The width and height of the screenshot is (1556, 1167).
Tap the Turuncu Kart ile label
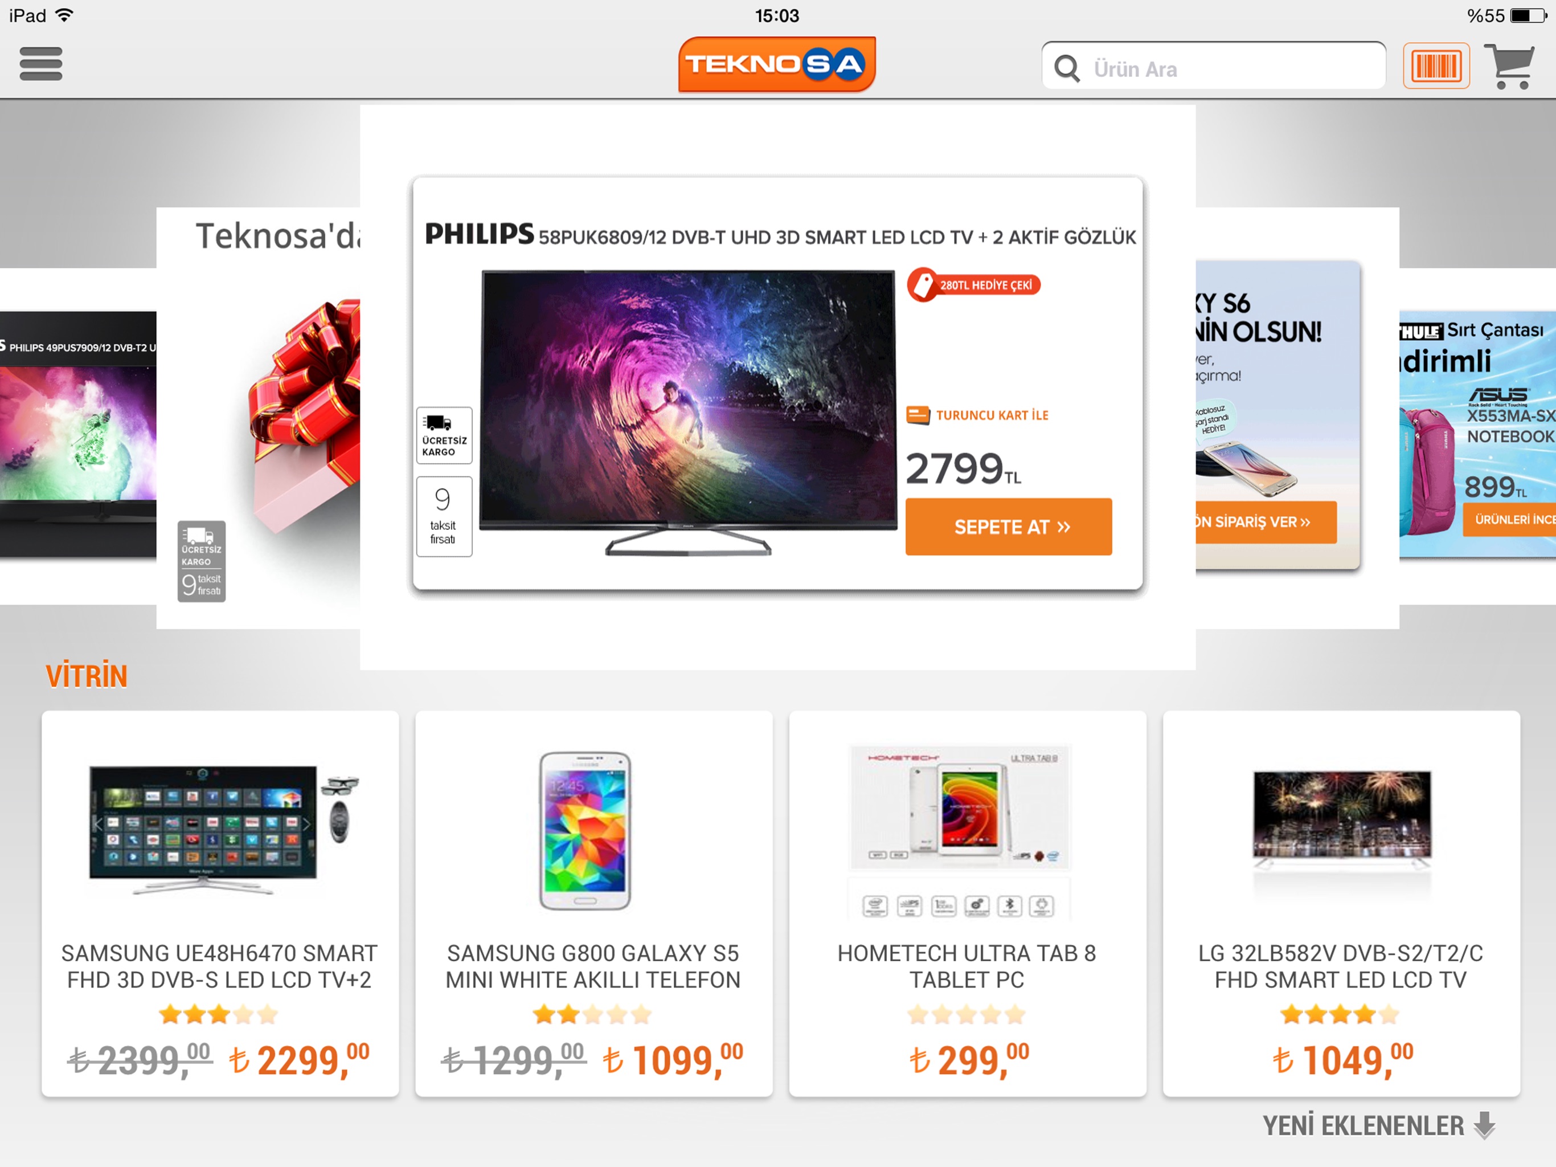(978, 415)
